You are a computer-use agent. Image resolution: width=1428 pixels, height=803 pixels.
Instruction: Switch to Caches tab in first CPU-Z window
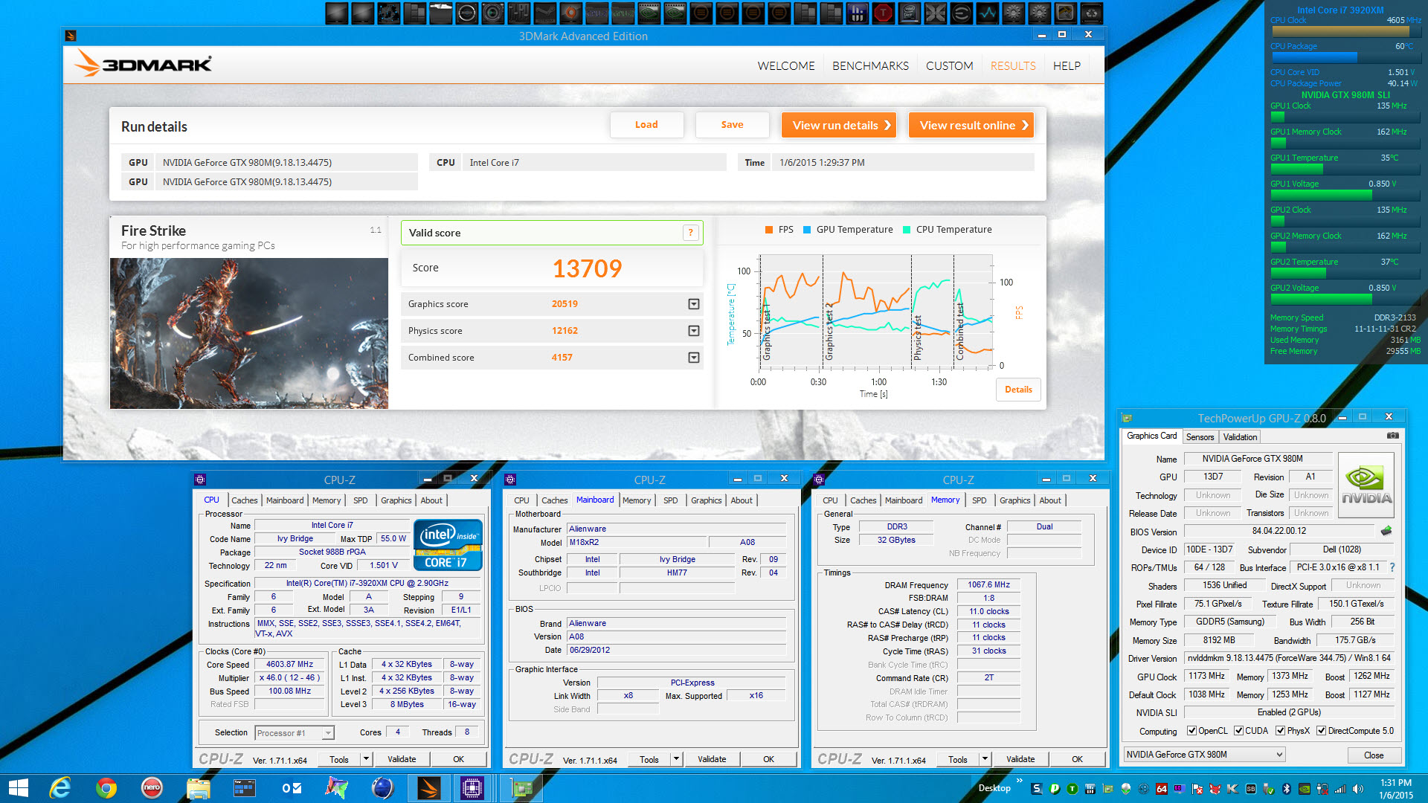[x=244, y=500]
